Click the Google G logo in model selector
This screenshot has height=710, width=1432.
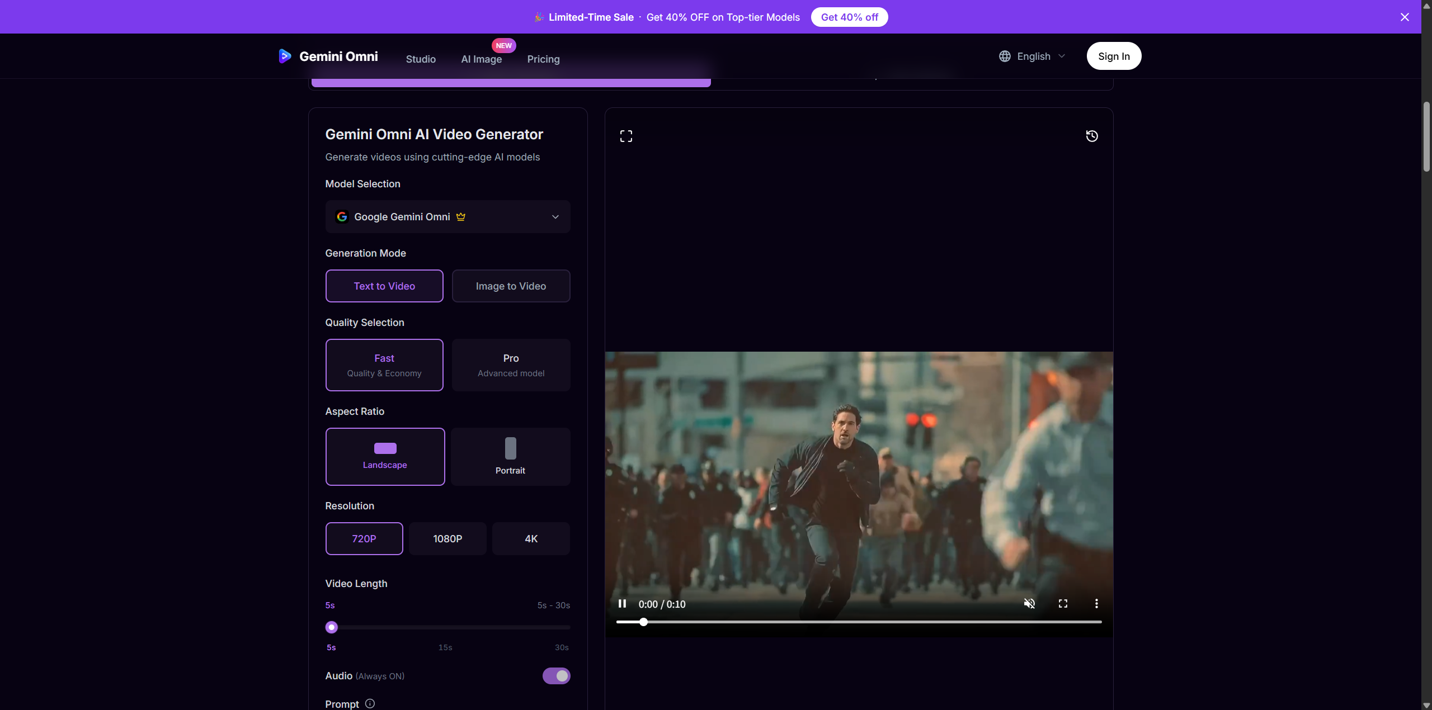tap(342, 217)
